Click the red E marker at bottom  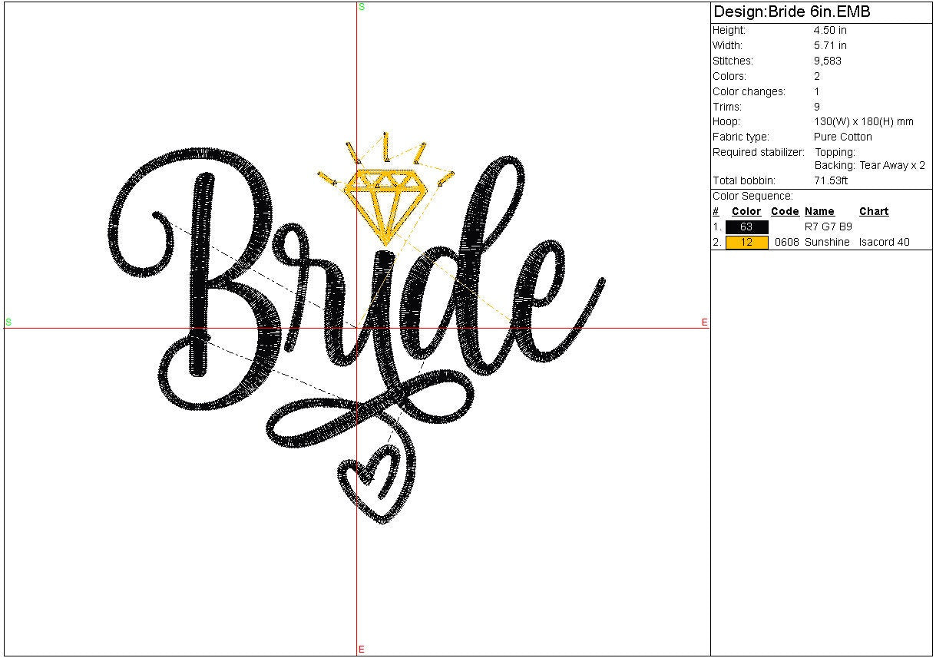[x=362, y=650]
